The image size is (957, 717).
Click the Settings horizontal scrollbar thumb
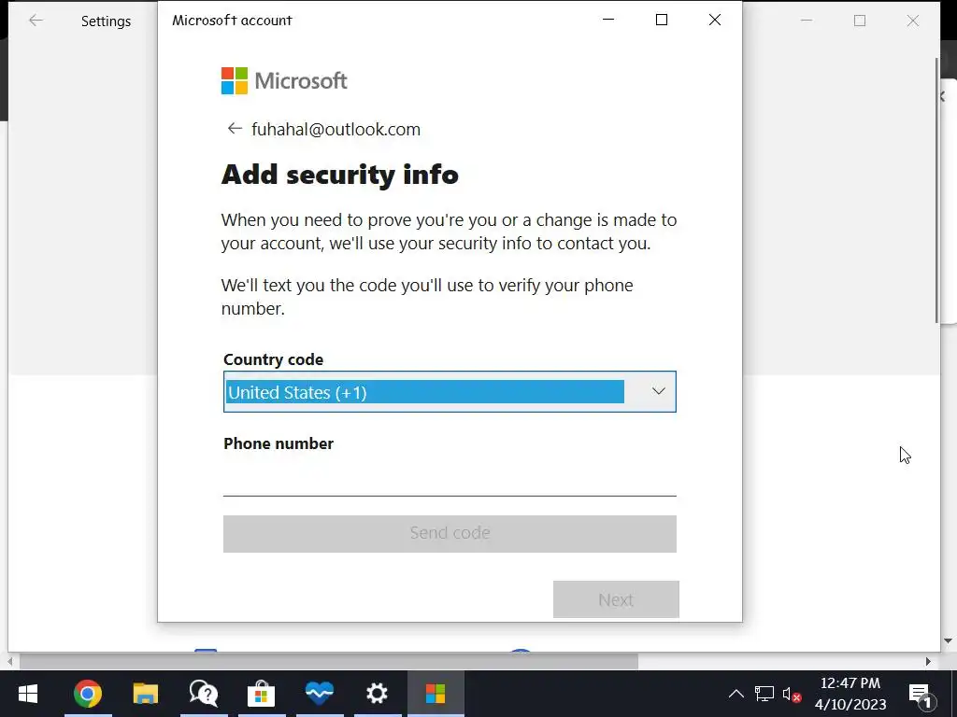point(329,662)
